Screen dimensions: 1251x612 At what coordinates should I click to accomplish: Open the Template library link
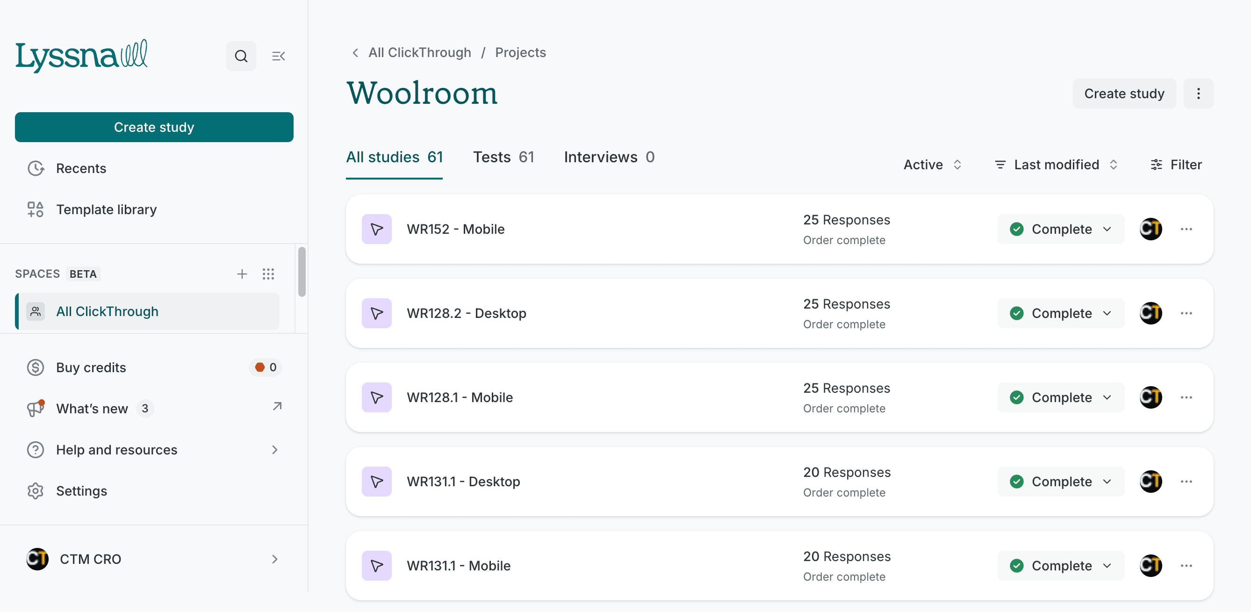coord(107,209)
